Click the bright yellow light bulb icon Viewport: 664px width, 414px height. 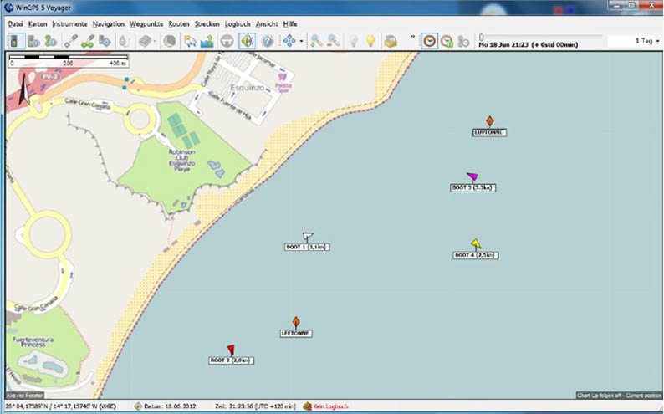[370, 41]
